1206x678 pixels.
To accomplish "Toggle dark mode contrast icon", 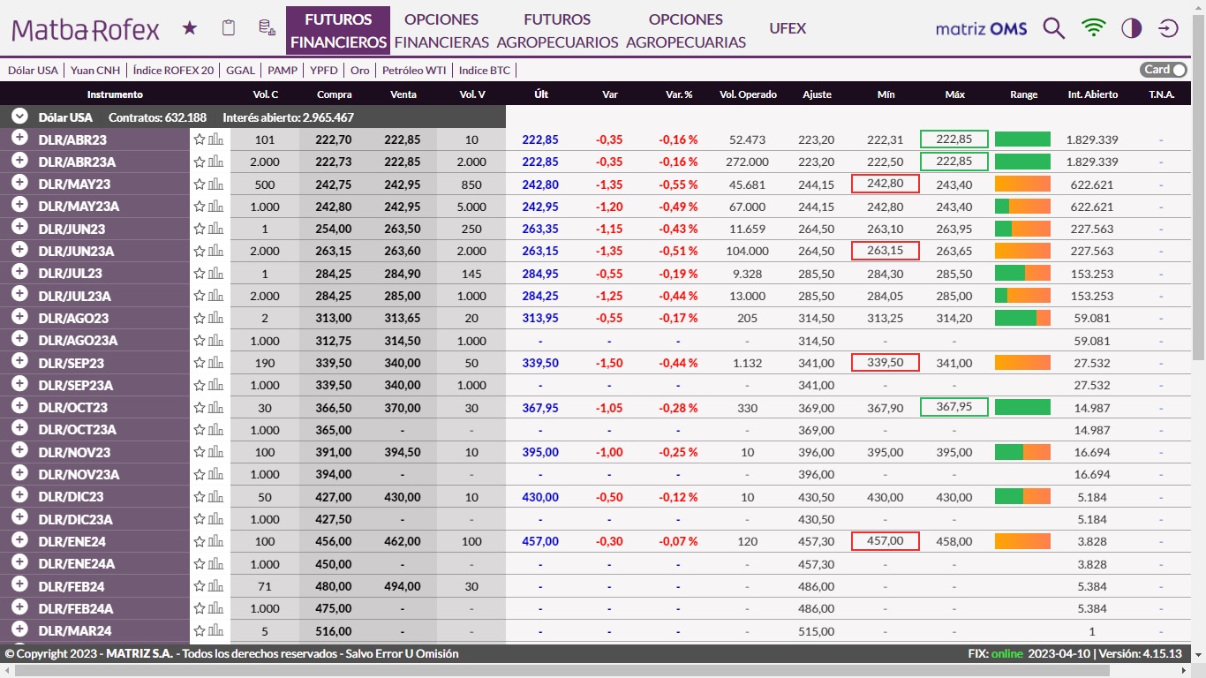I will pos(1131,28).
